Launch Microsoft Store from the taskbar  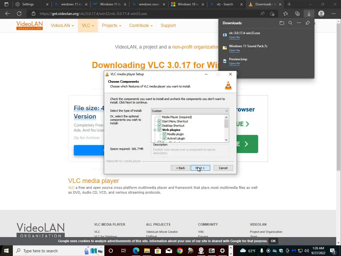pyautogui.click(x=158, y=251)
